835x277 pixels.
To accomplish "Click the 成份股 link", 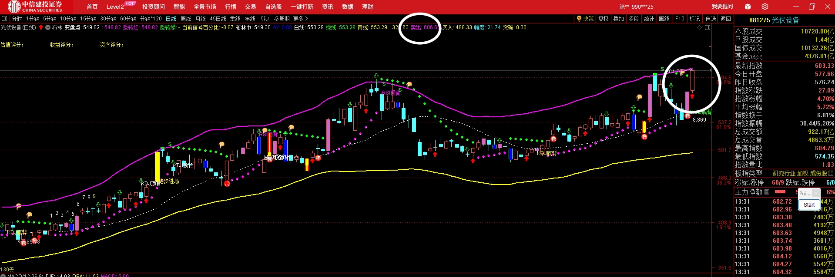I will point(819,173).
